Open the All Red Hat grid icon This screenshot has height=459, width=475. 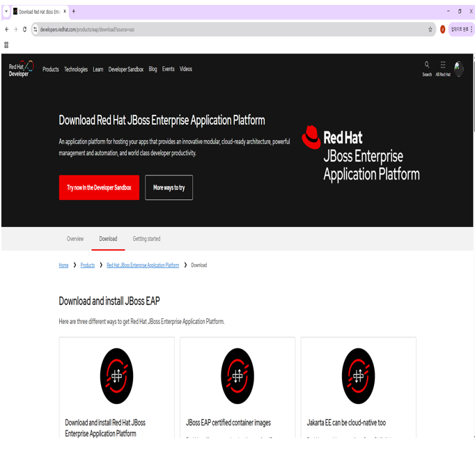[x=443, y=69]
